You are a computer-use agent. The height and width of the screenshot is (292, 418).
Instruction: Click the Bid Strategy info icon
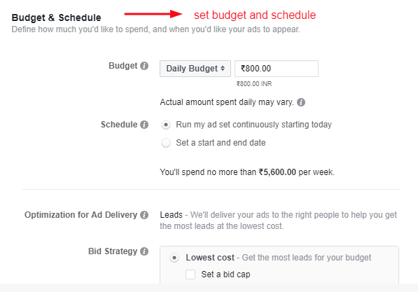pyautogui.click(x=144, y=251)
